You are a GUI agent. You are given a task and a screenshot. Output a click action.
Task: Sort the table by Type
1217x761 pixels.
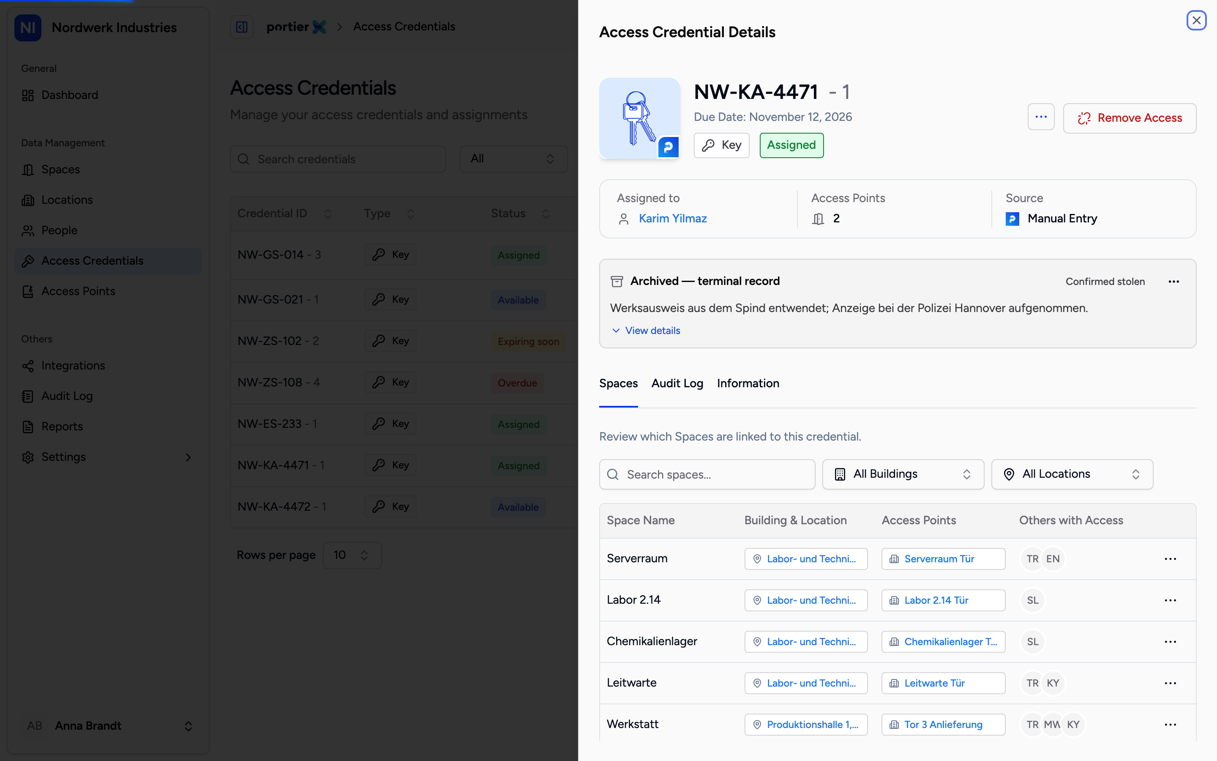pos(389,214)
